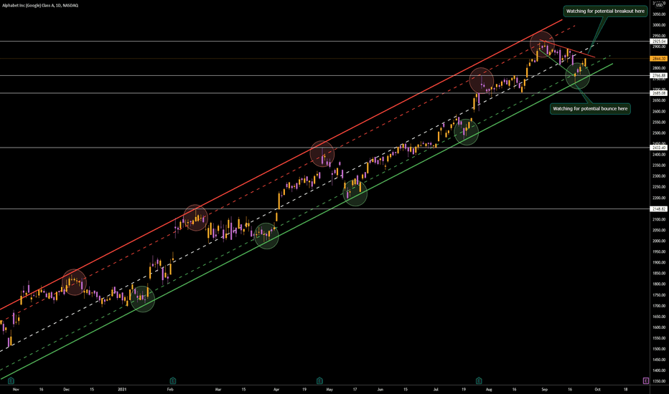669x394 pixels.
Task: Click the 2148.82 price level label
Action: 659,208
